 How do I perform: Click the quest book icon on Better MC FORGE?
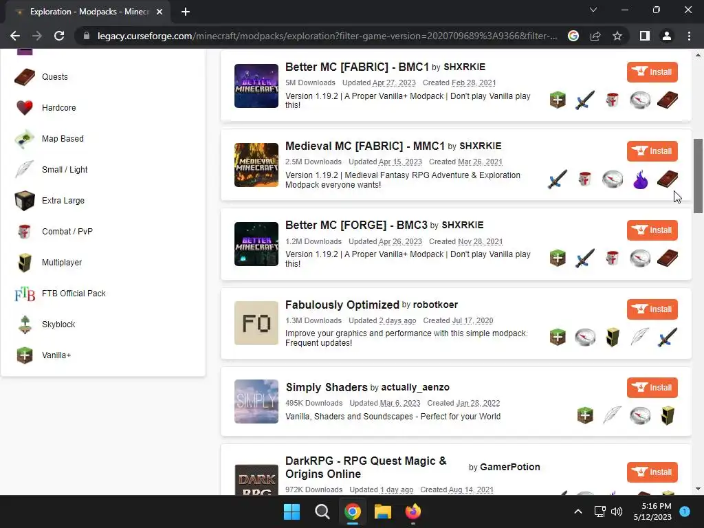point(668,258)
